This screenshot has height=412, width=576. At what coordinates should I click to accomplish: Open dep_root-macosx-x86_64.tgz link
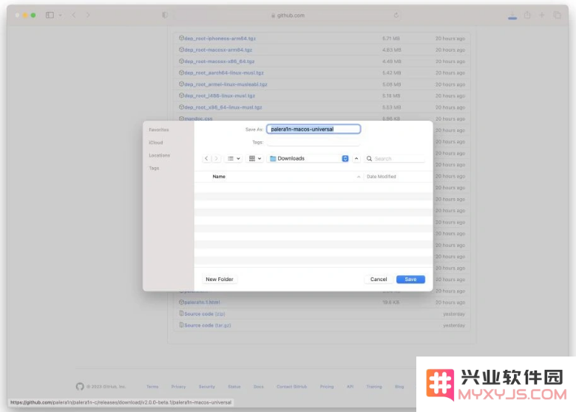pos(220,61)
